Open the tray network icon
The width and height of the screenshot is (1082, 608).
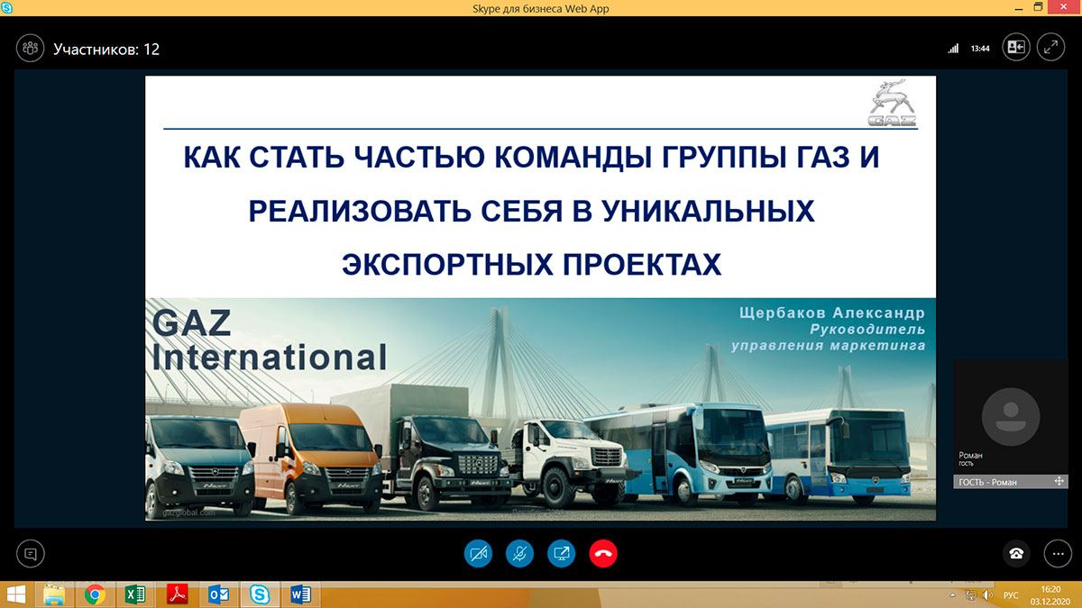click(x=971, y=595)
